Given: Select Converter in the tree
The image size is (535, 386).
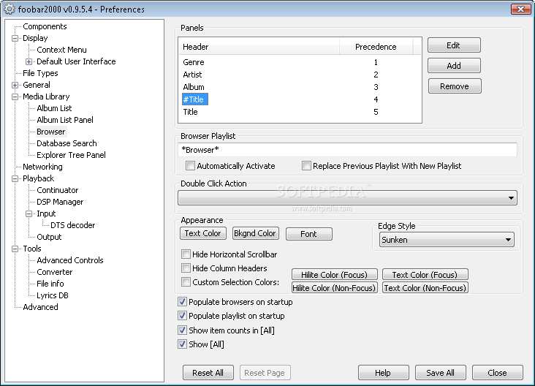Looking at the screenshot, I should pyautogui.click(x=55, y=272).
